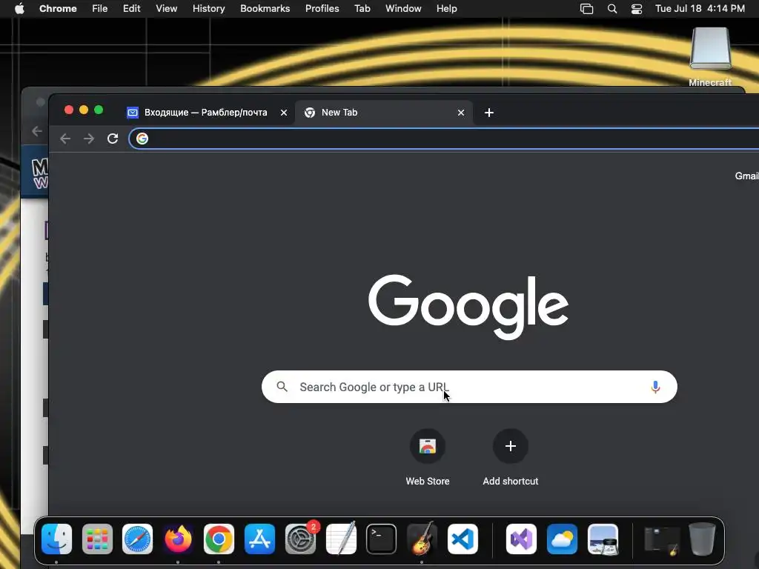
Task: Open Launchpad from the Dock
Action: 97,539
